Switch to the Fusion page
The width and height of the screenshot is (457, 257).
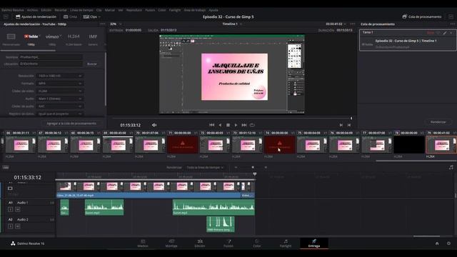[x=228, y=243]
